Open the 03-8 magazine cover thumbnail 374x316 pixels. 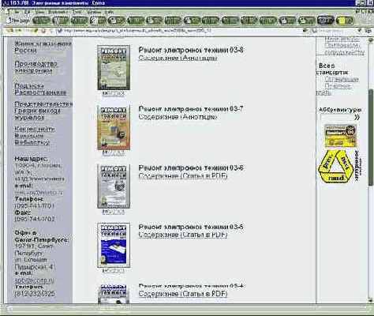[x=114, y=68]
